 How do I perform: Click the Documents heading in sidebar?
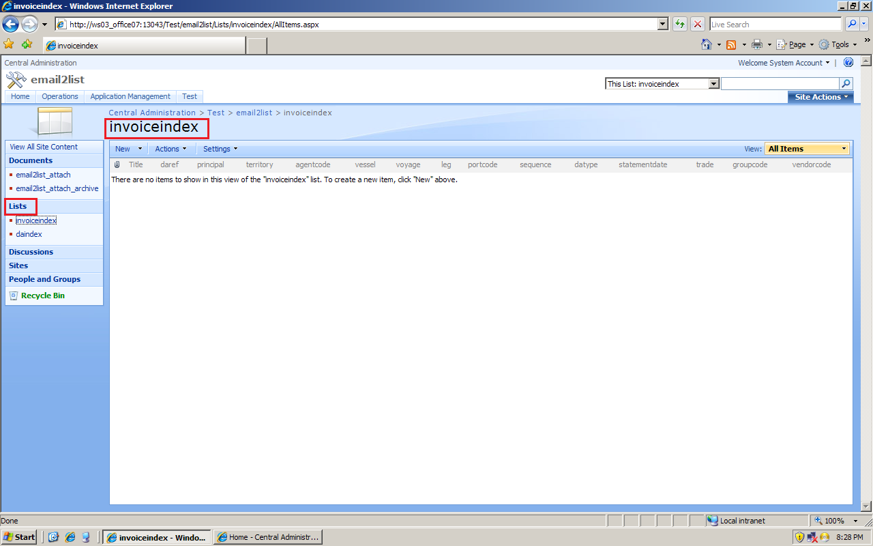31,160
